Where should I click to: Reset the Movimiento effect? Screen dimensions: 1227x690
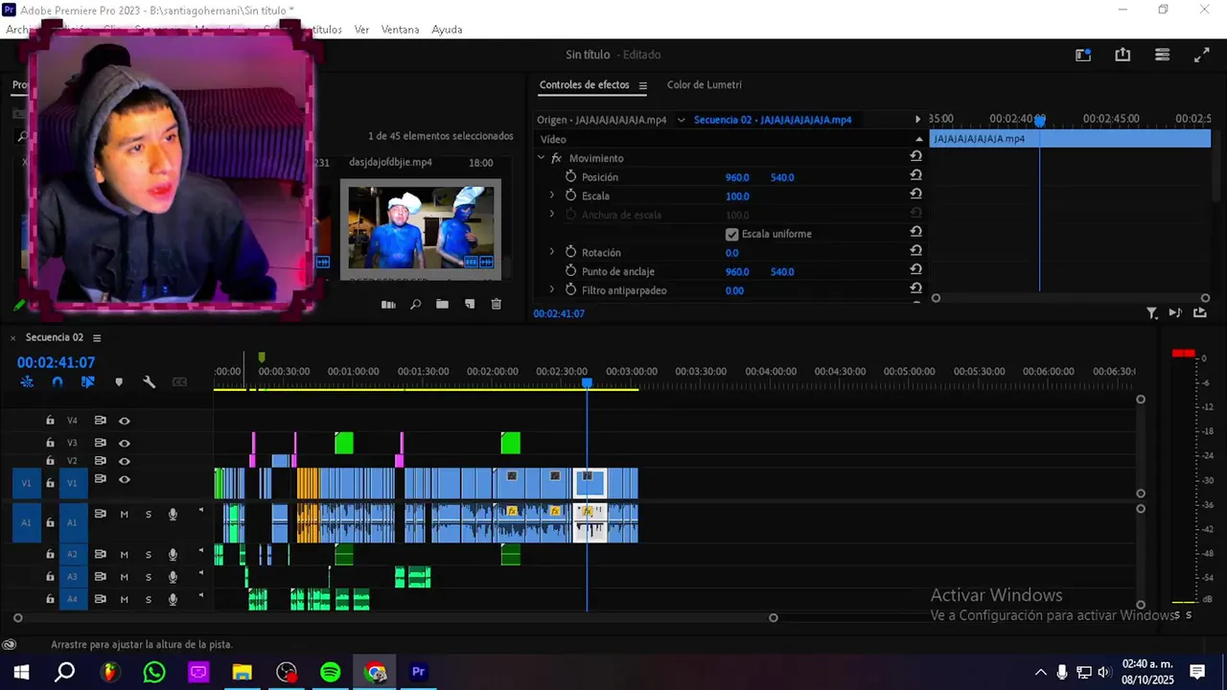tap(915, 158)
